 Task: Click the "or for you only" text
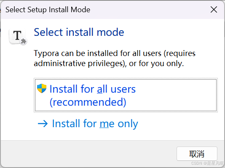[x=156, y=64]
